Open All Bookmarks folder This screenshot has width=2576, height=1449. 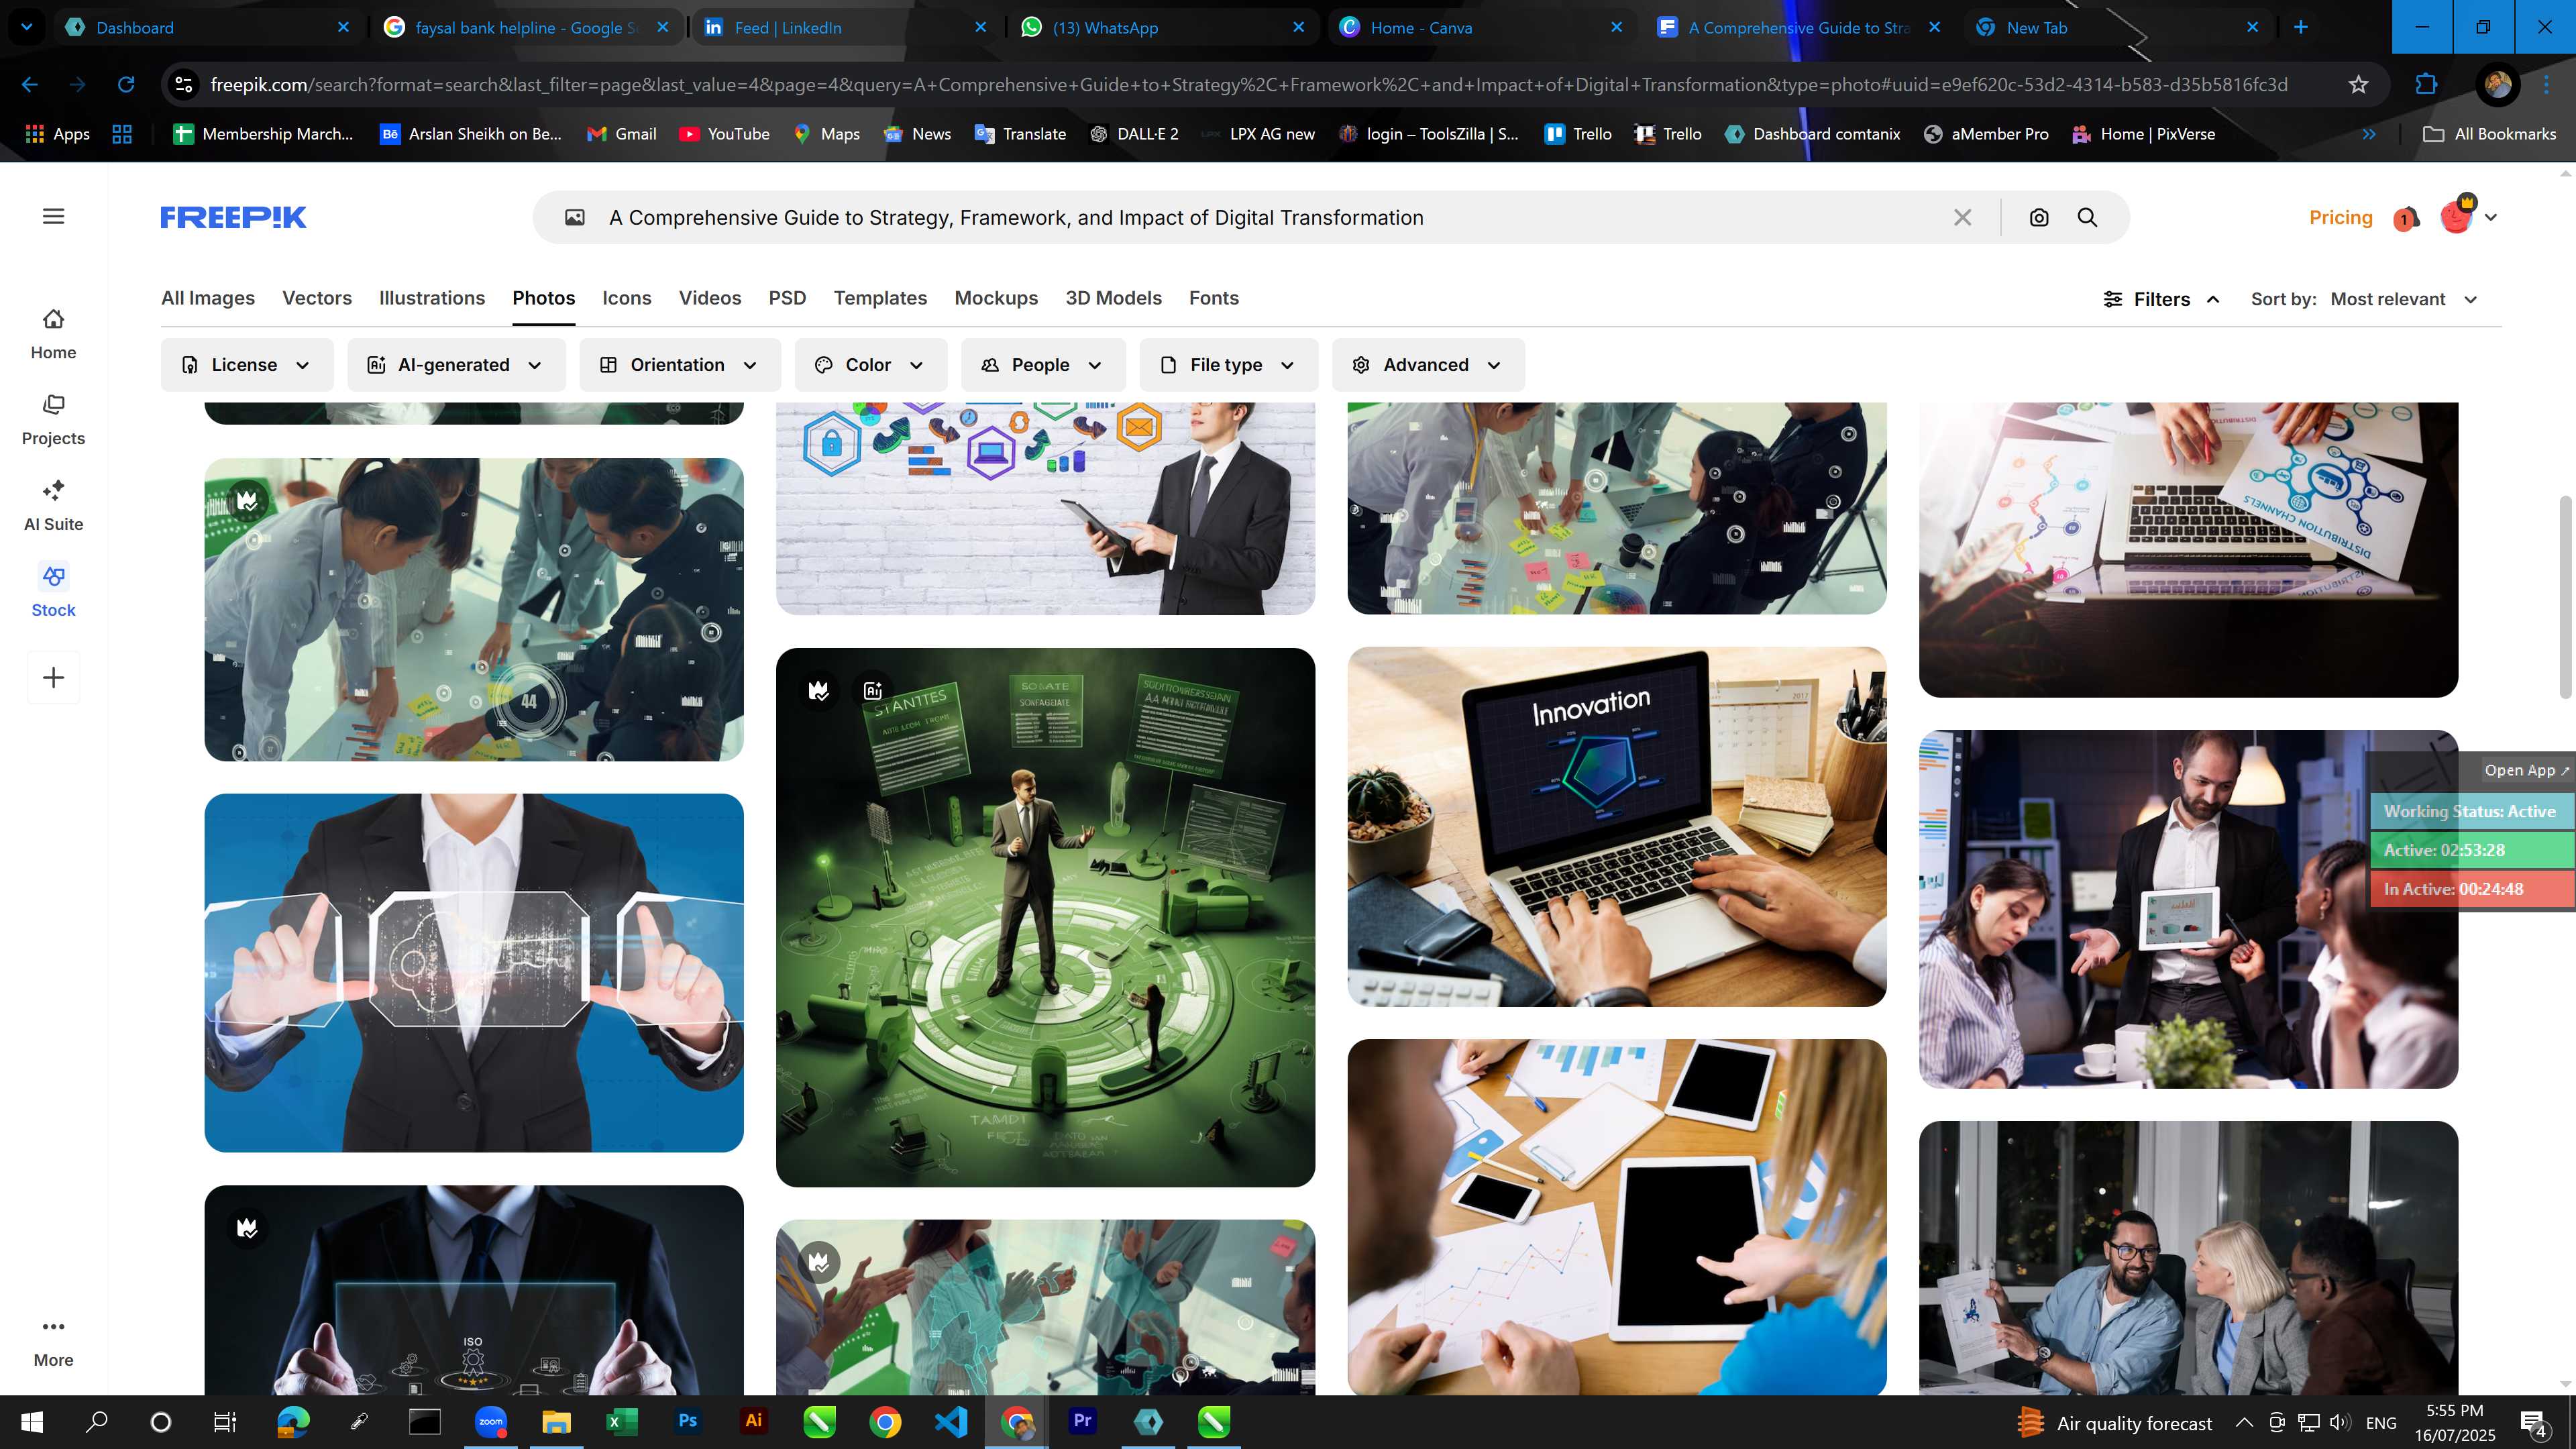(2489, 134)
